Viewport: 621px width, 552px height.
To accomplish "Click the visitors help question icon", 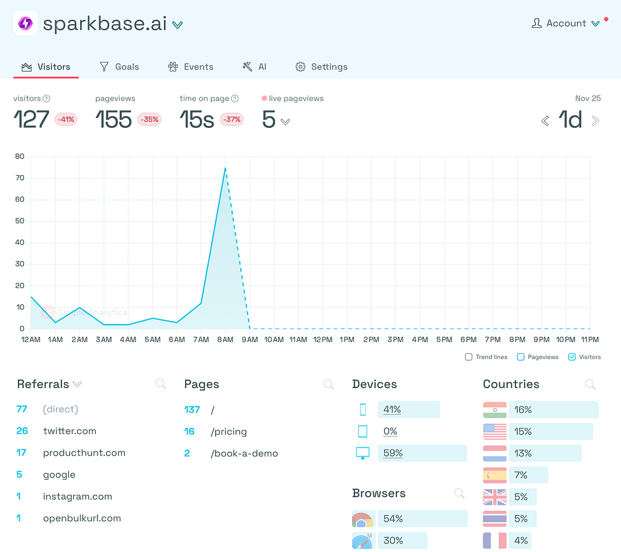I will point(47,99).
